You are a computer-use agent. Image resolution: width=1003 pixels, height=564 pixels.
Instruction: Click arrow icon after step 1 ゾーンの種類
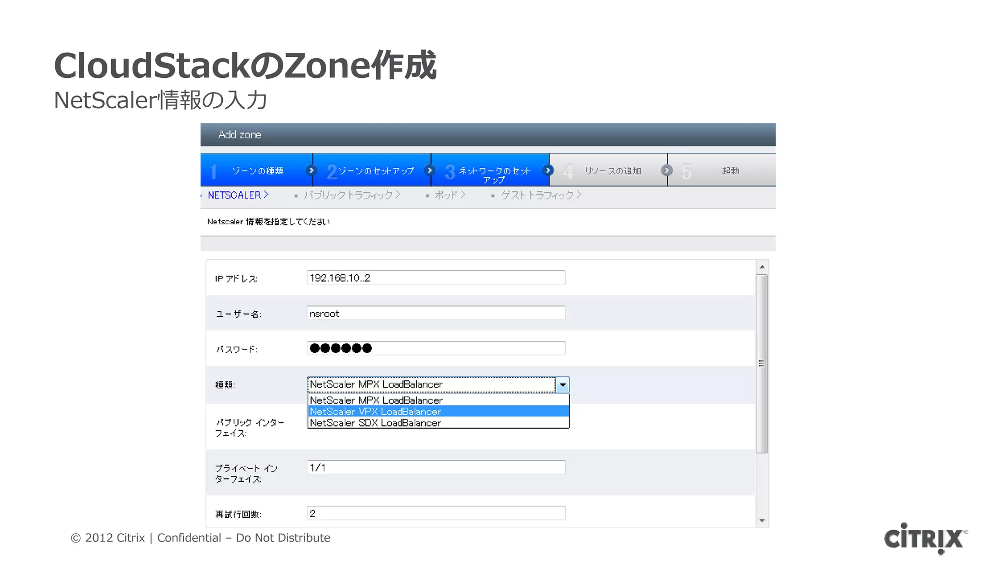[x=311, y=170]
